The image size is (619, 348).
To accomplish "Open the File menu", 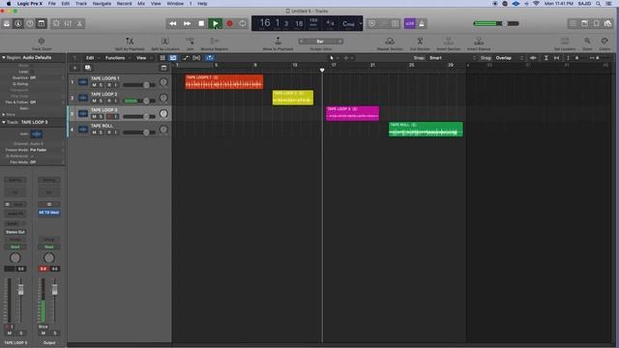I will coord(51,4).
